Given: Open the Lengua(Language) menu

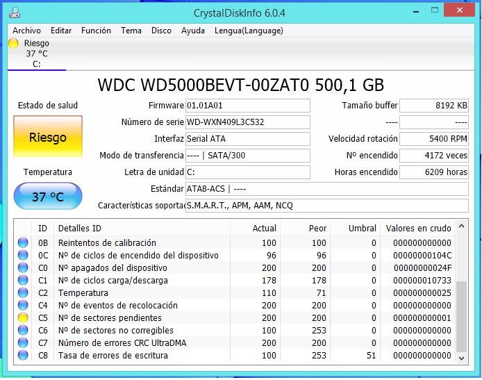Looking at the screenshot, I should click(249, 31).
